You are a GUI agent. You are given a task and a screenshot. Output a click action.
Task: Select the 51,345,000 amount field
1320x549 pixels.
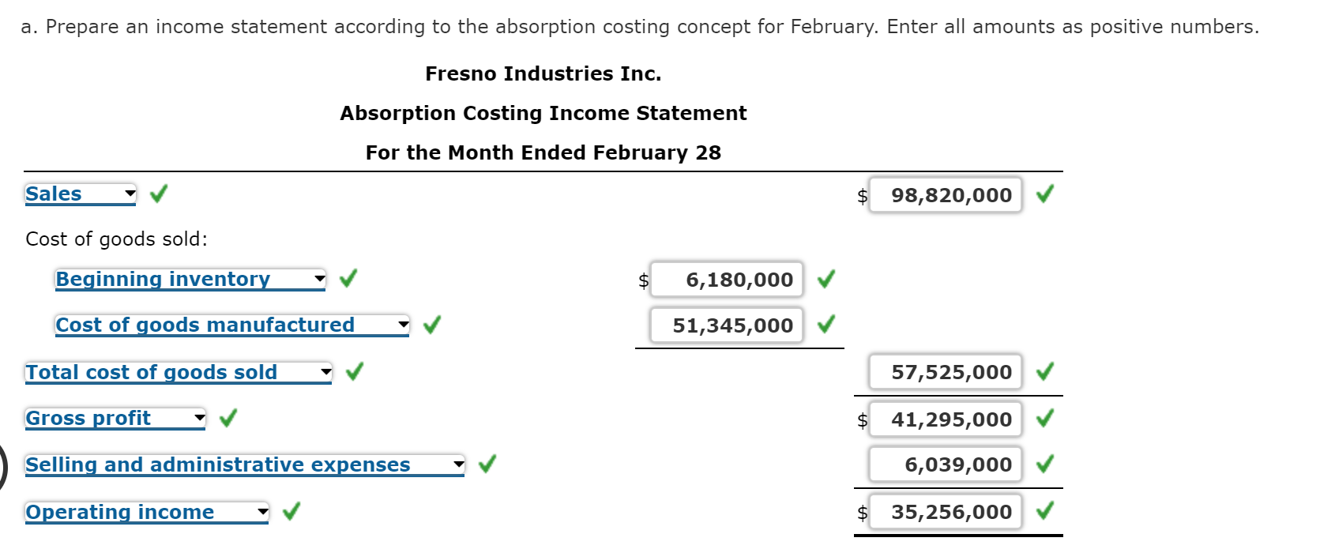tap(725, 325)
